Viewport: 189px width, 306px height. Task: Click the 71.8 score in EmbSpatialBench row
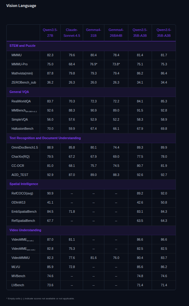click(72, 212)
